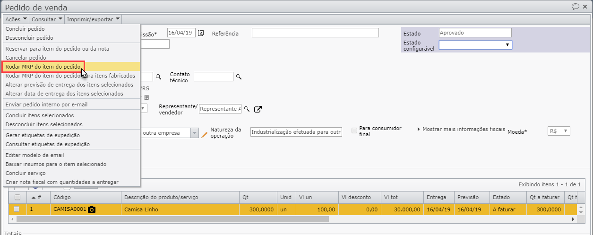Click the Contato técnico input field
Screen dimensions: 593x235
point(213,77)
